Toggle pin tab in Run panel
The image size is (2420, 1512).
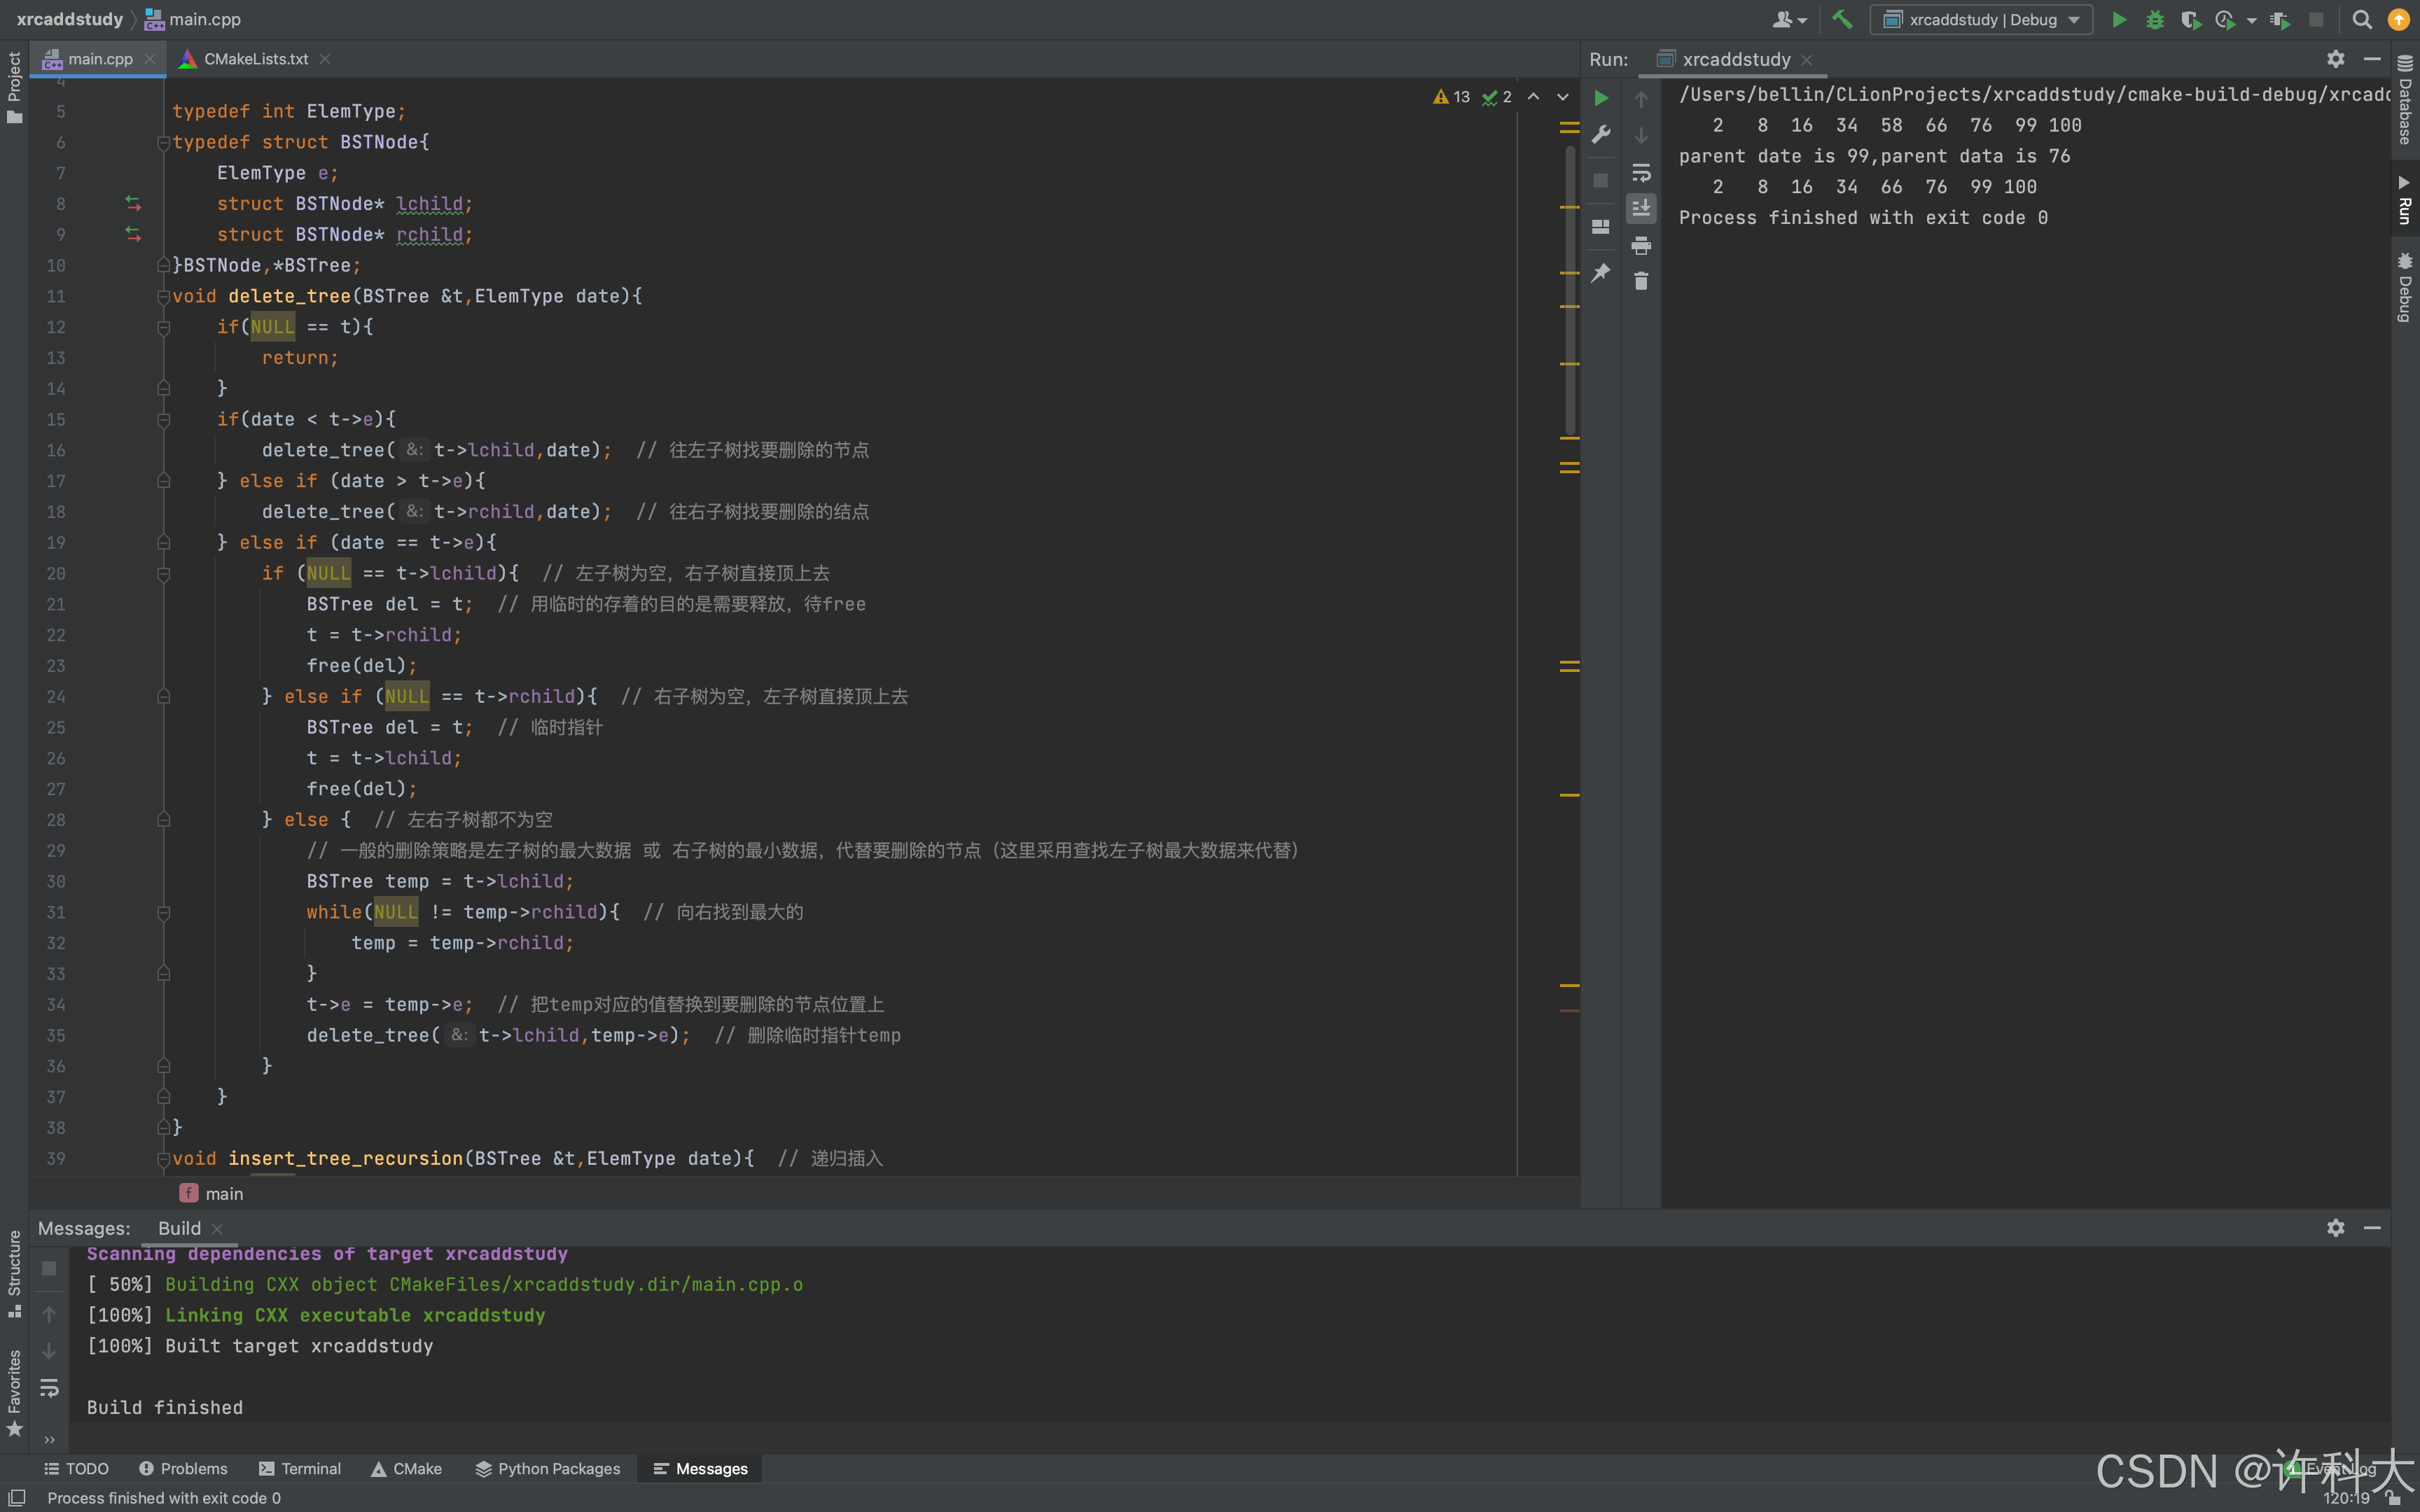[x=1601, y=272]
